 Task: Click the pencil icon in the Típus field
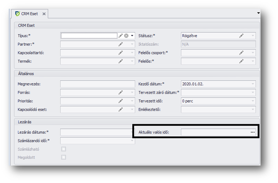pyautogui.click(x=120, y=36)
